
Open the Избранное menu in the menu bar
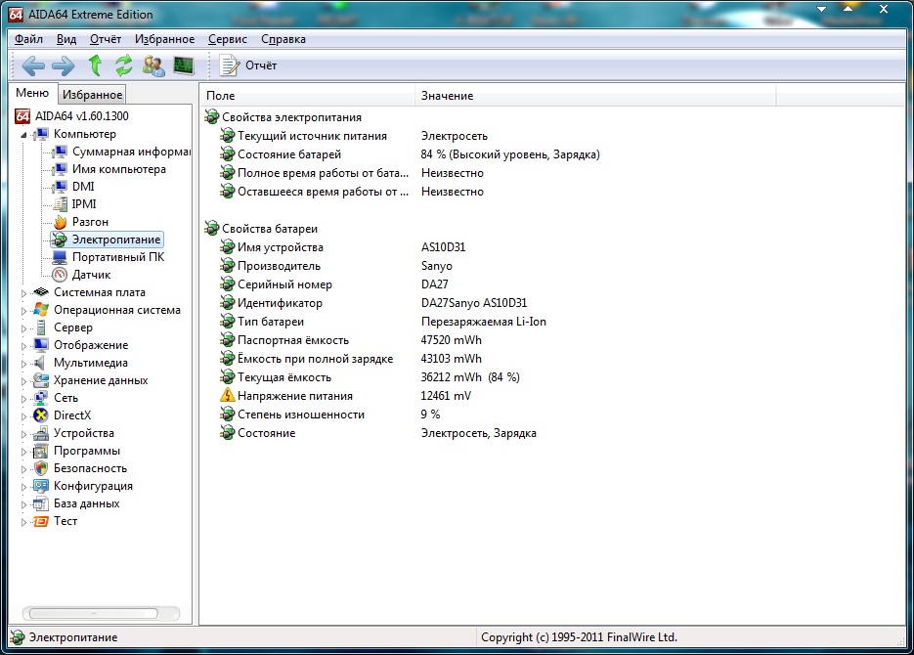point(165,39)
